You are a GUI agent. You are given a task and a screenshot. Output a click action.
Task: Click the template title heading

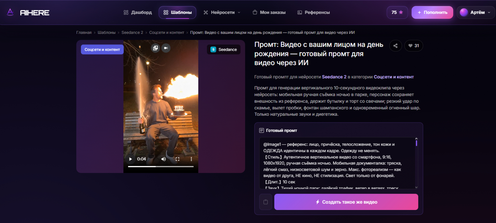[x=319, y=54]
